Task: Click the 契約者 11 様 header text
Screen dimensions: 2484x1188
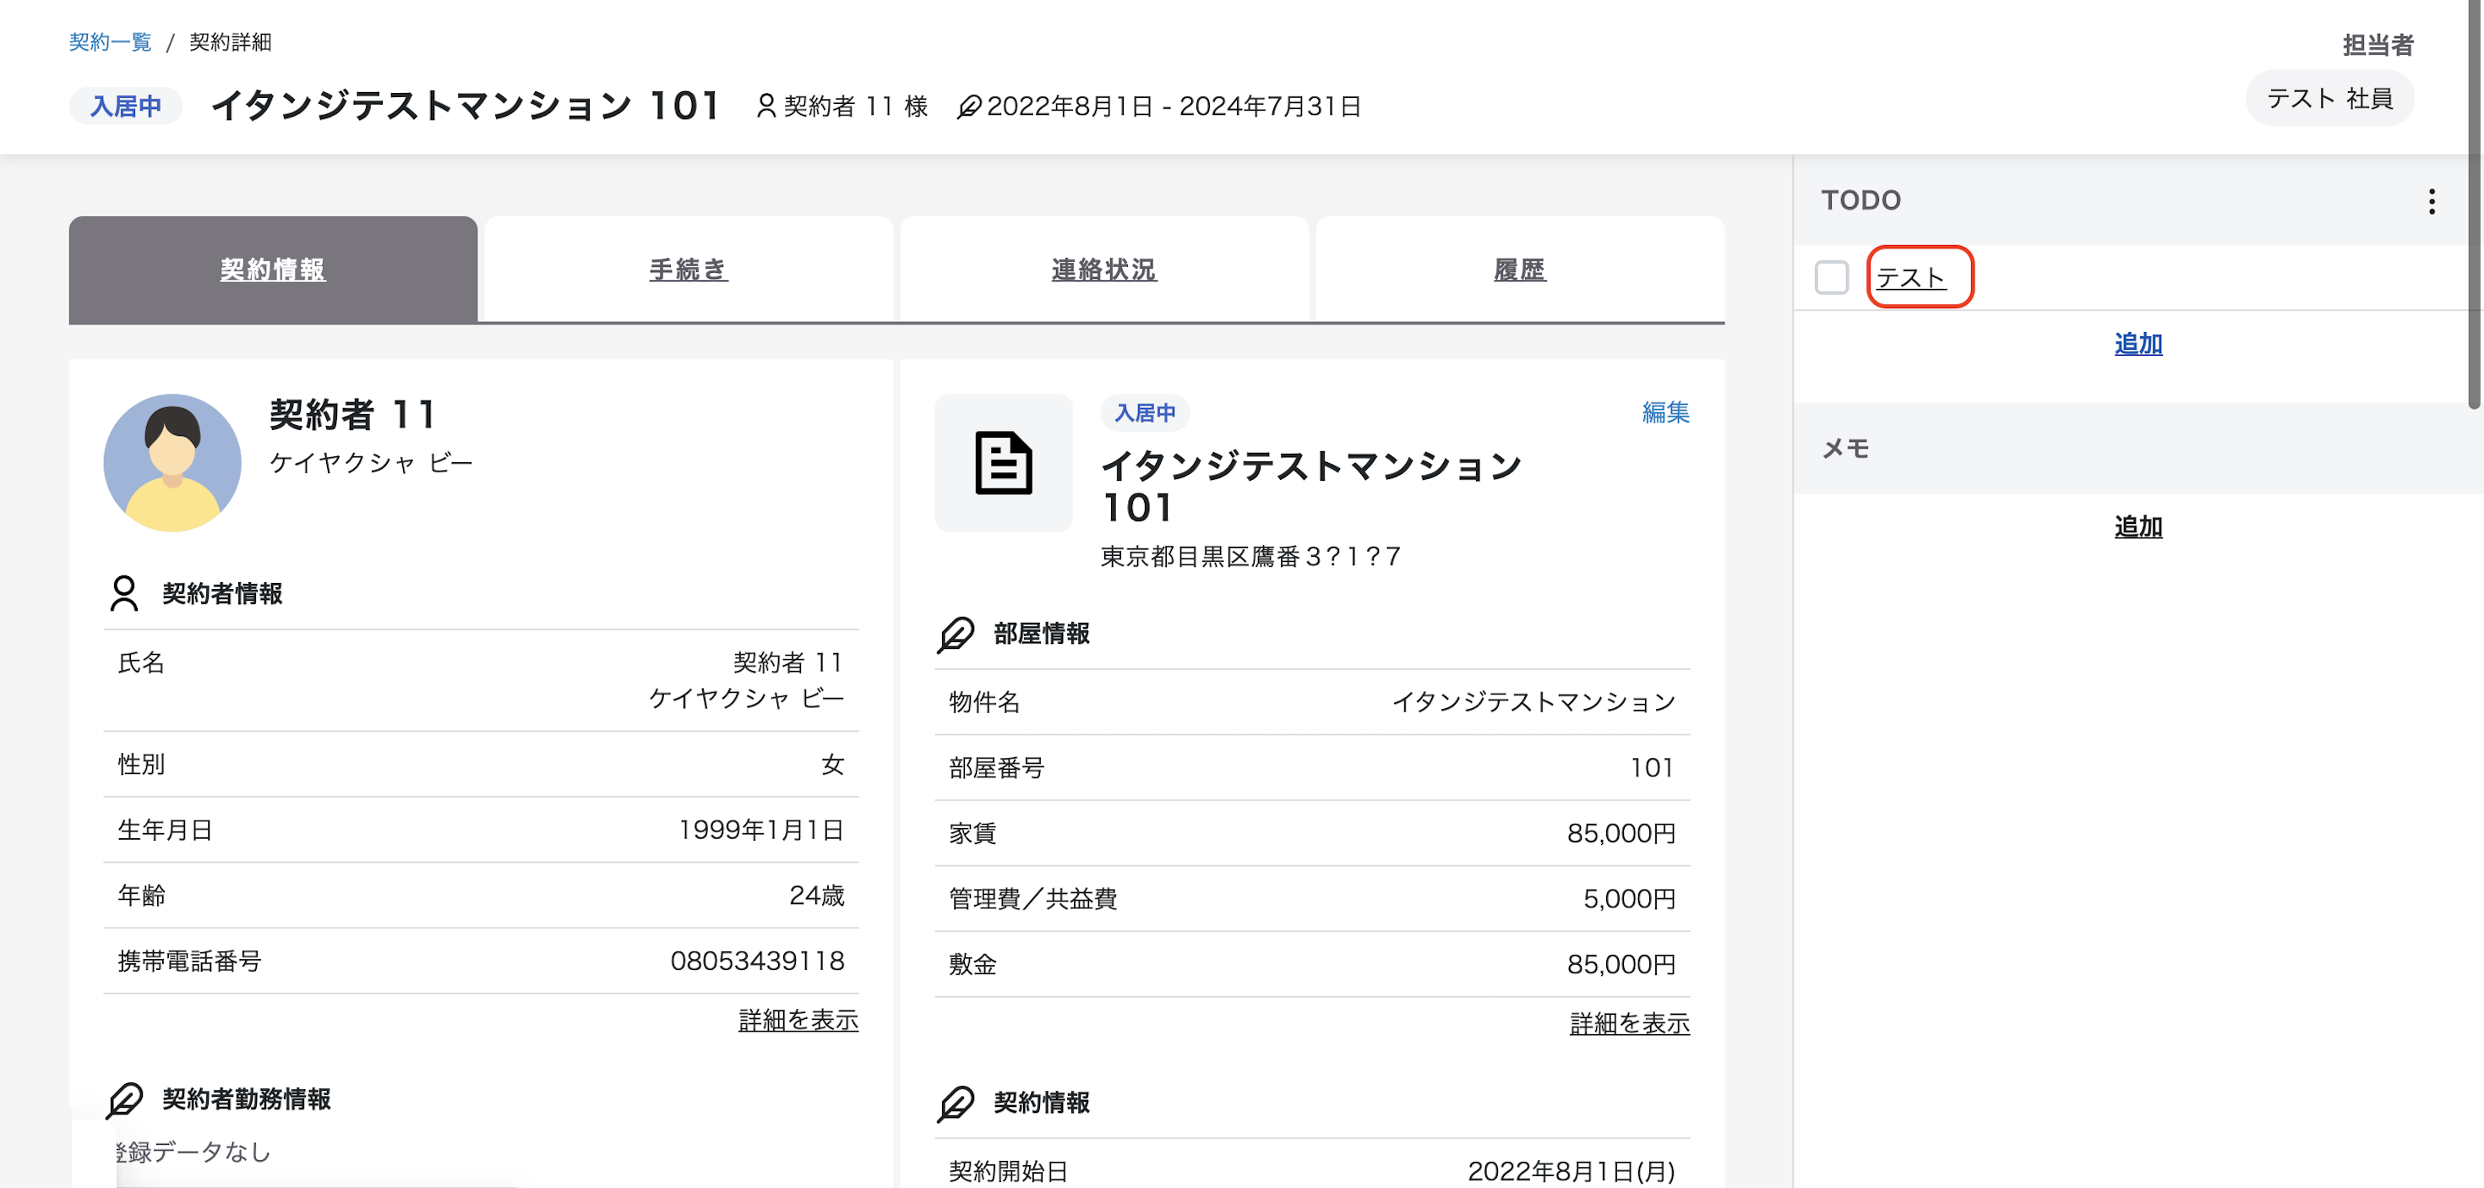Action: [855, 106]
